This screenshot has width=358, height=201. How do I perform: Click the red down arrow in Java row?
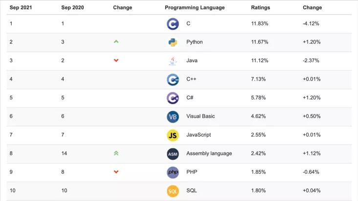click(x=116, y=61)
